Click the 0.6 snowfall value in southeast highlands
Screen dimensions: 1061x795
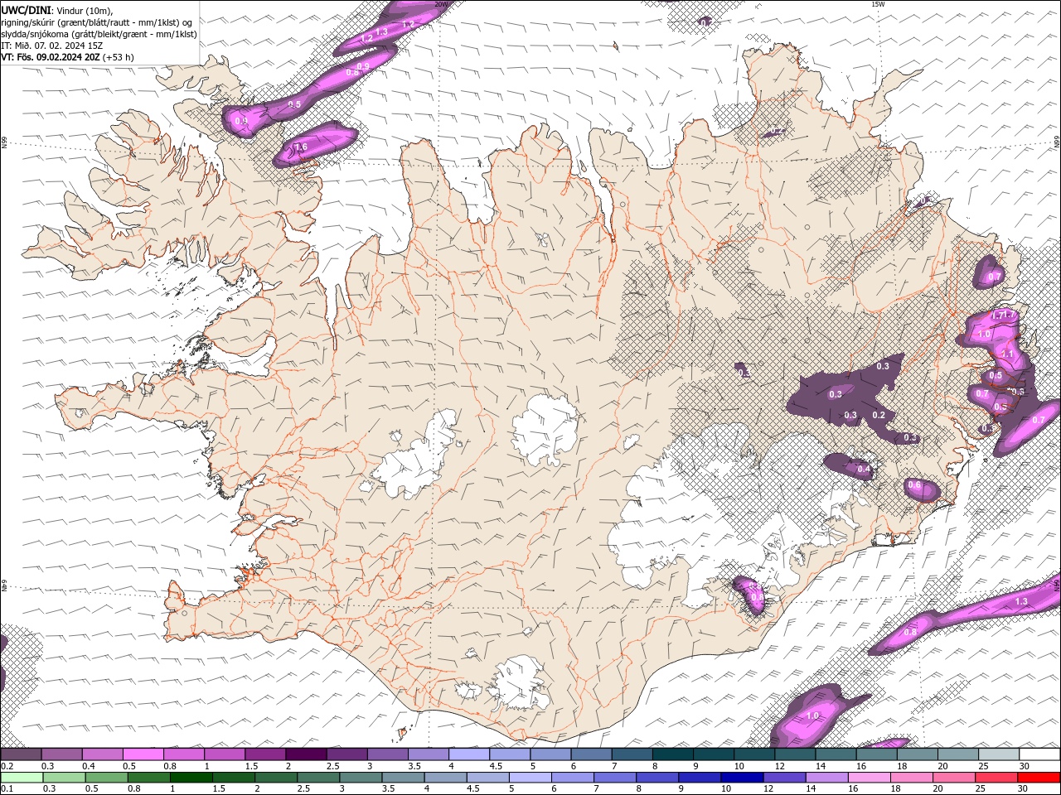pos(914,485)
